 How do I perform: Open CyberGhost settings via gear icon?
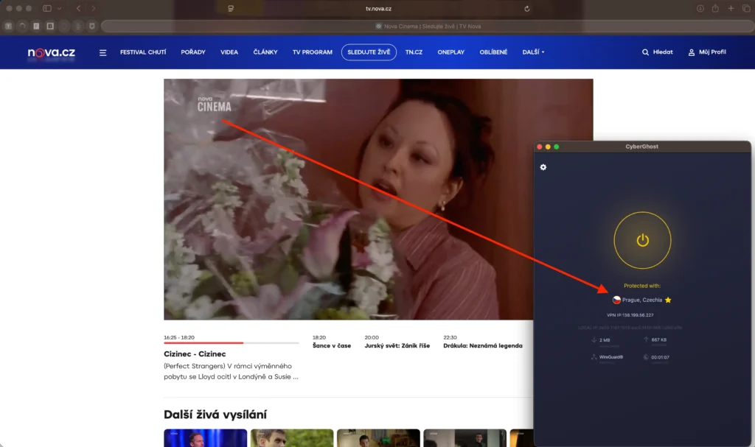point(543,167)
